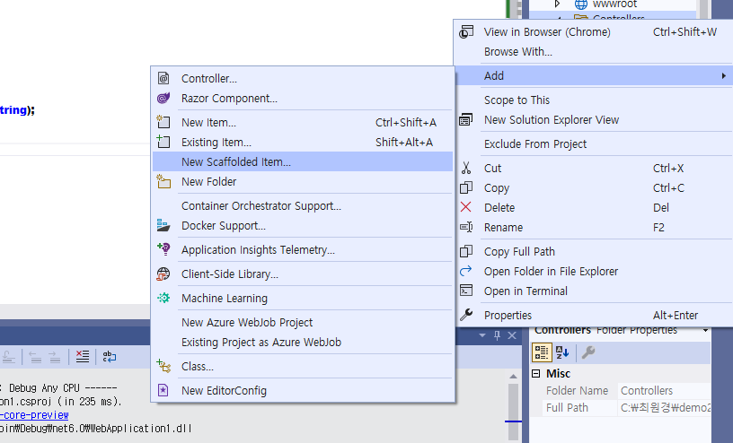Choose Razor Component... entry
Screen dimensions: 733x443
tap(303, 98)
